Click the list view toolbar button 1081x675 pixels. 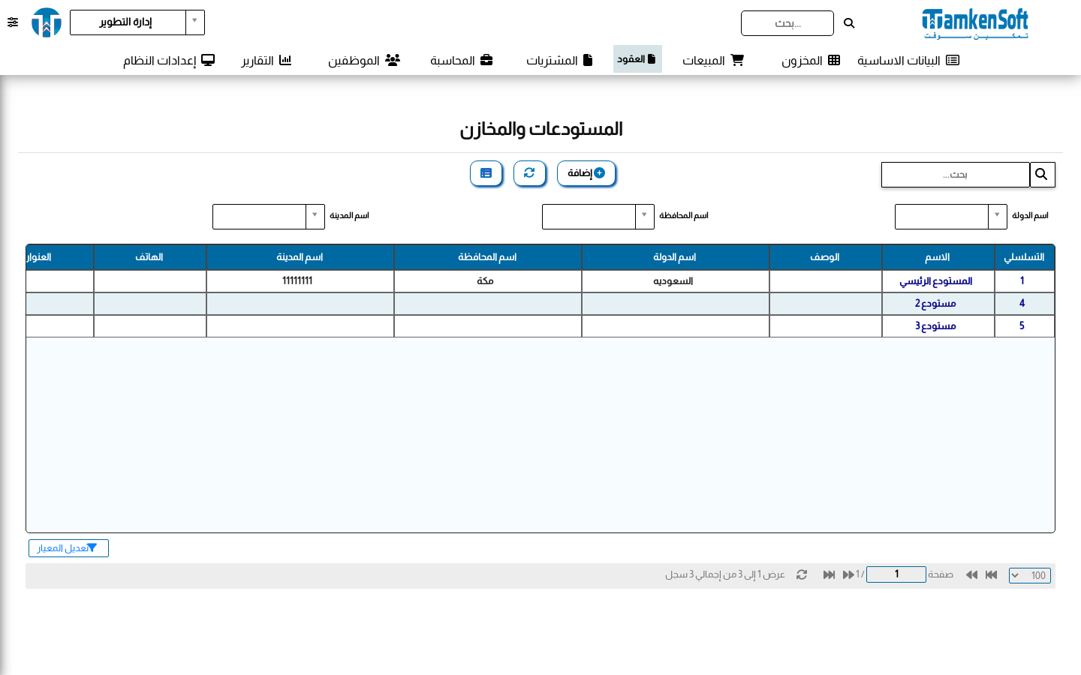point(486,173)
